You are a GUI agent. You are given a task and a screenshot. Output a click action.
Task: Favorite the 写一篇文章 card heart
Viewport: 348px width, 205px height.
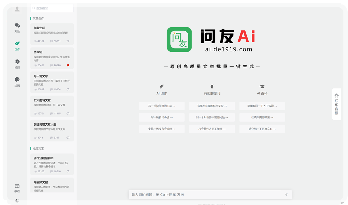point(68,89)
